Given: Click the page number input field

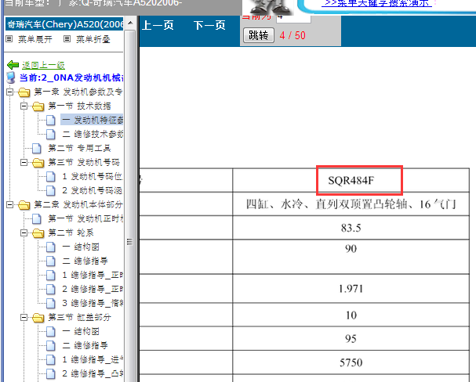Looking at the screenshot, I should [x=293, y=19].
